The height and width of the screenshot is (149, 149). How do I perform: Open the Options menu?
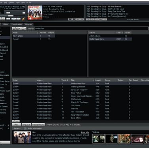click(11, 2)
